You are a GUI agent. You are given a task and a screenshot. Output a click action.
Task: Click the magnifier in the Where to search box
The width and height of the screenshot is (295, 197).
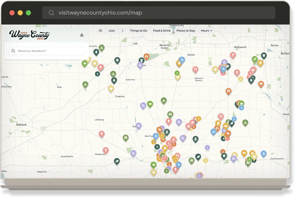tap(13, 51)
